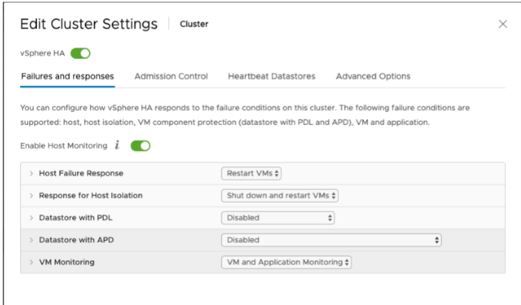Viewport: 521px width, 305px height.
Task: Click the VM Monitoring row label
Action: pyautogui.click(x=67, y=262)
